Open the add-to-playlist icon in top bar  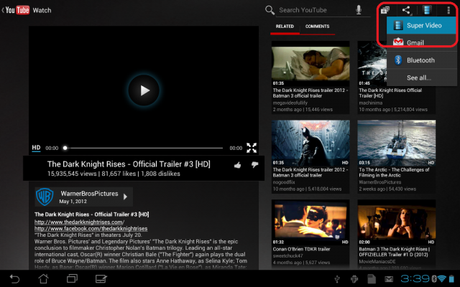[385, 10]
